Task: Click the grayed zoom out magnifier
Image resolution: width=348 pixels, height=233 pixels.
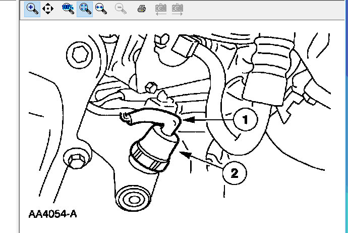Action: tap(121, 9)
